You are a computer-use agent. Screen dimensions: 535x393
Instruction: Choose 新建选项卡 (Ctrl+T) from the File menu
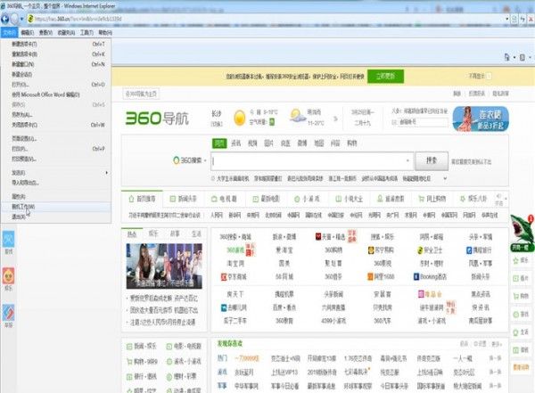[56, 44]
